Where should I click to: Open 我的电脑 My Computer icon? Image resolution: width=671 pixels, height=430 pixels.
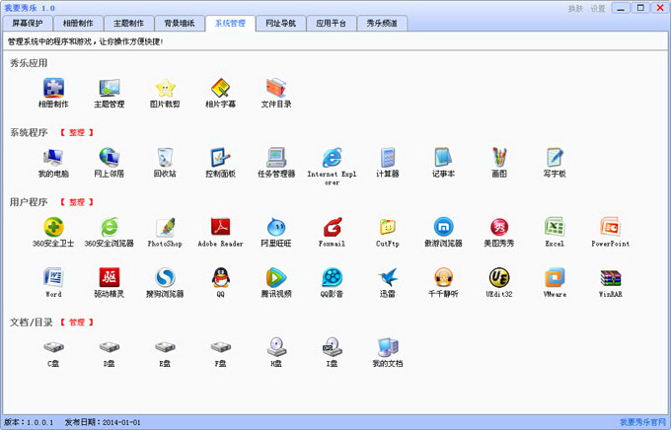[x=53, y=158]
